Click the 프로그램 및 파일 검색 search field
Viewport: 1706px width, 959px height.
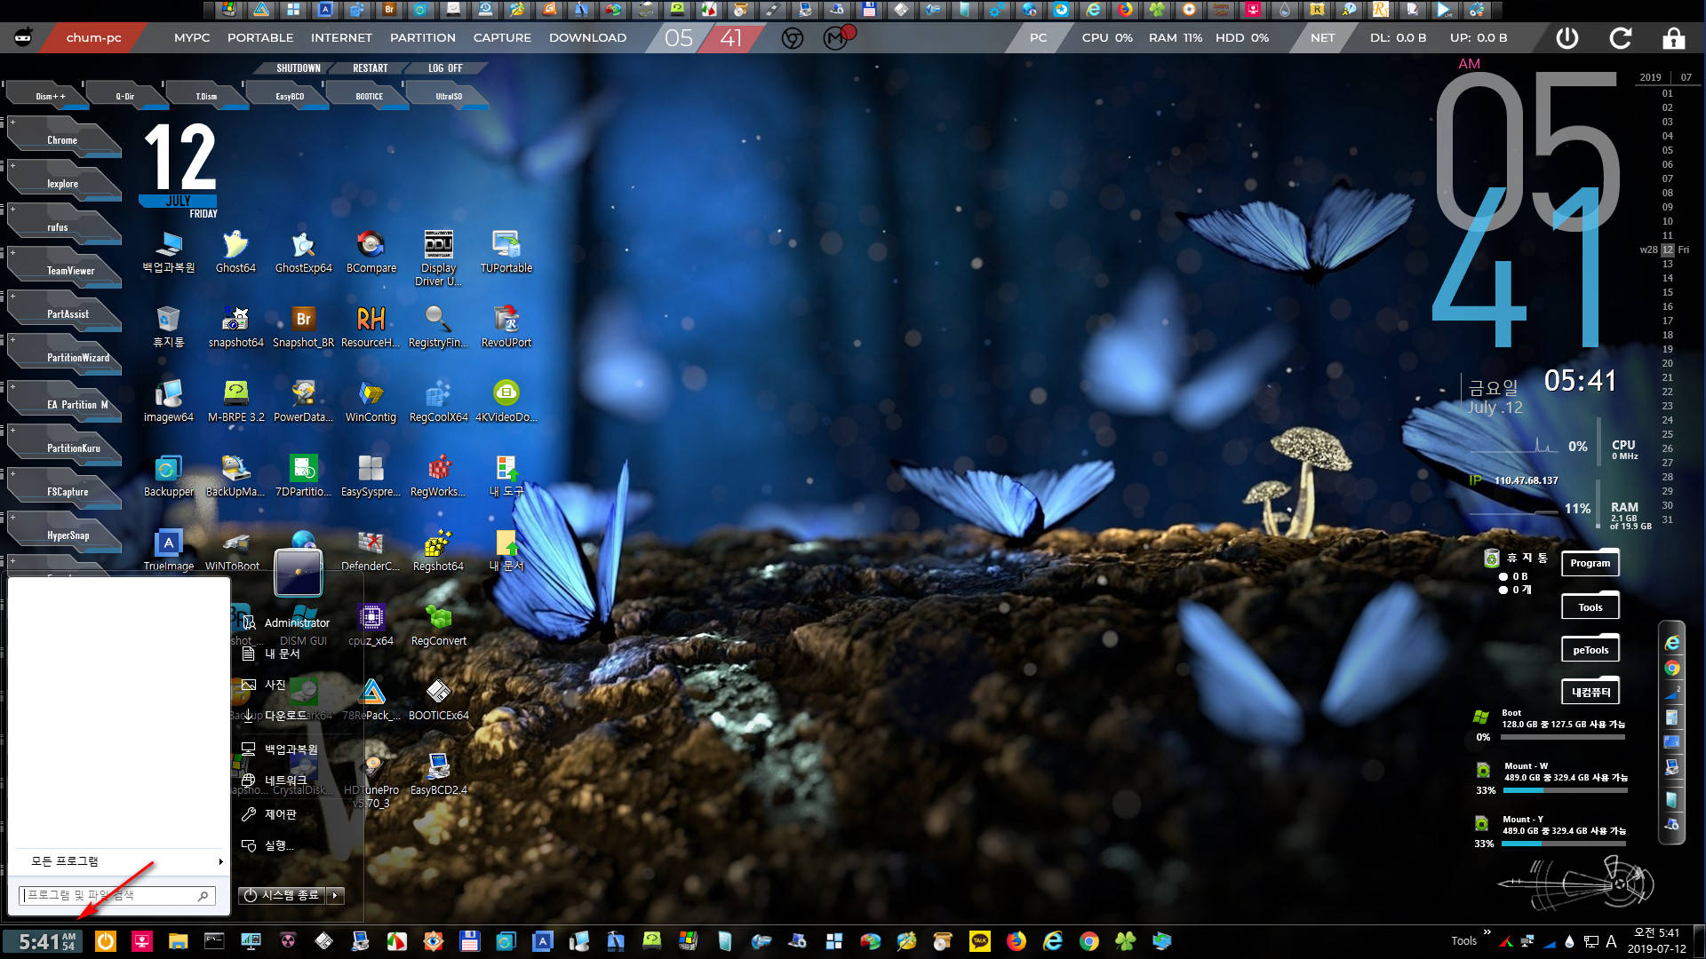coord(117,895)
